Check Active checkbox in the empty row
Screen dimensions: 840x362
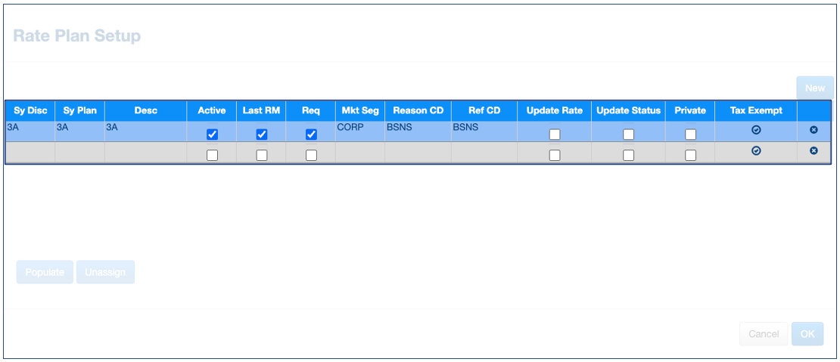[x=212, y=155]
